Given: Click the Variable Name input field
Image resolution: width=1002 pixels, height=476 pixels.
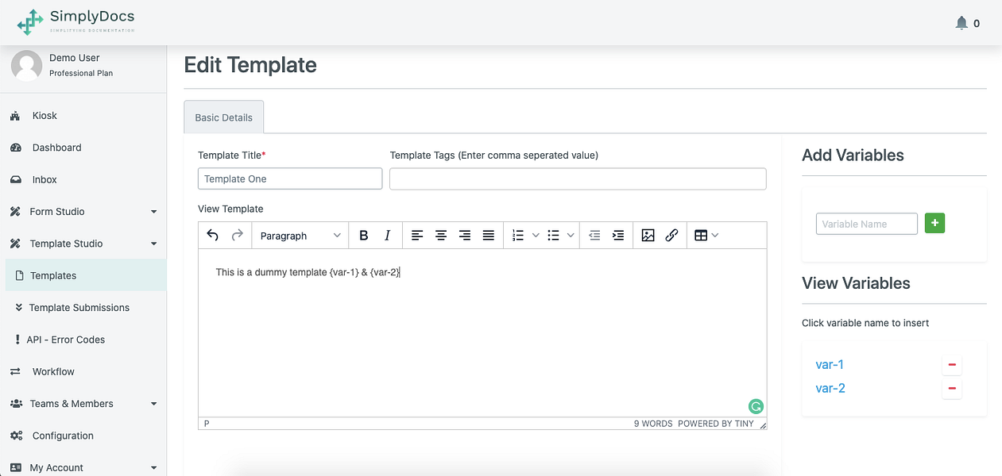Looking at the screenshot, I should coord(867,224).
